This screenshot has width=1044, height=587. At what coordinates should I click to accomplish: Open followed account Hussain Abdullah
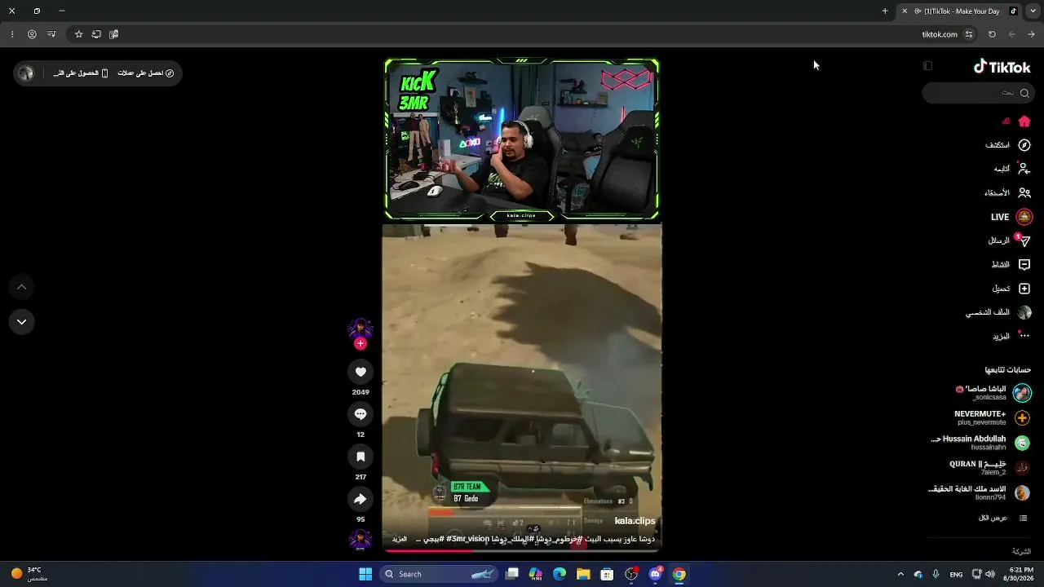(x=982, y=443)
